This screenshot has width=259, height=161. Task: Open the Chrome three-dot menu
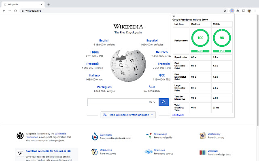(x=255, y=11)
